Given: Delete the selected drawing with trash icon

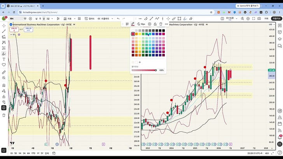Looking at the screenshot, I should 161,24.
